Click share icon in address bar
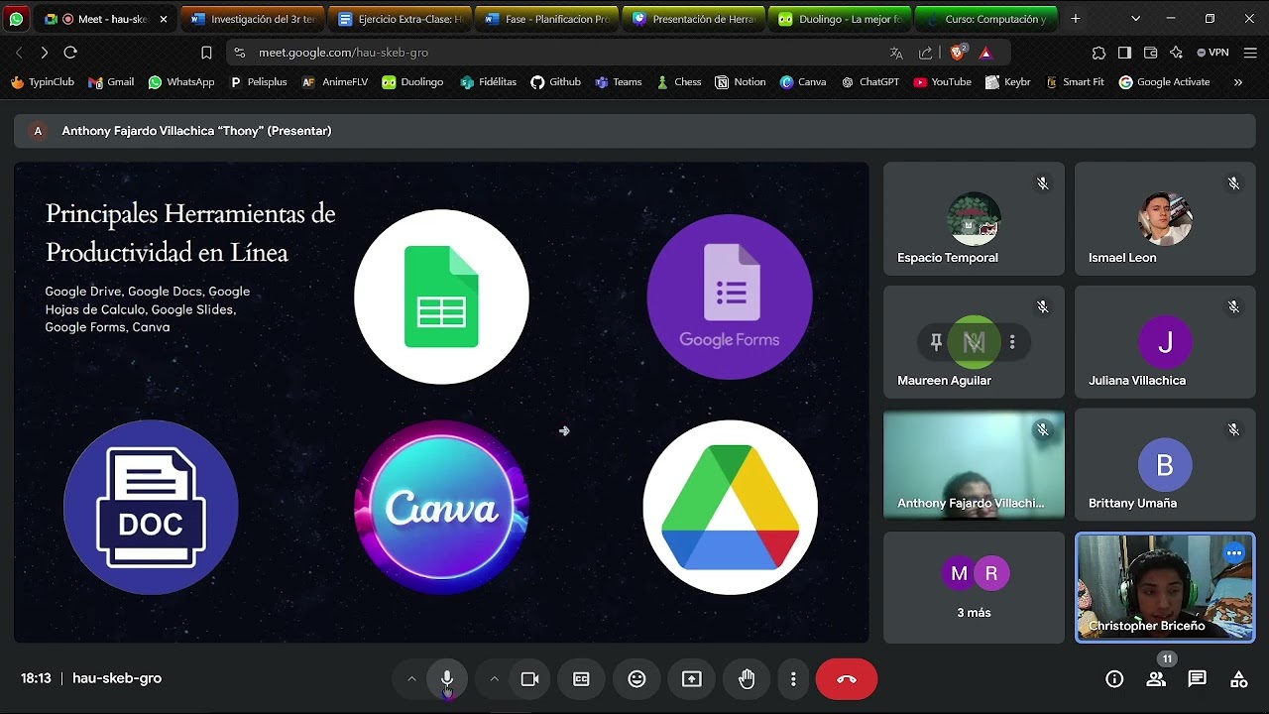The width and height of the screenshot is (1269, 714). [926, 53]
